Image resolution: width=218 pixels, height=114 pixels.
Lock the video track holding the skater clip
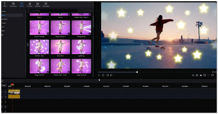pos(5,92)
